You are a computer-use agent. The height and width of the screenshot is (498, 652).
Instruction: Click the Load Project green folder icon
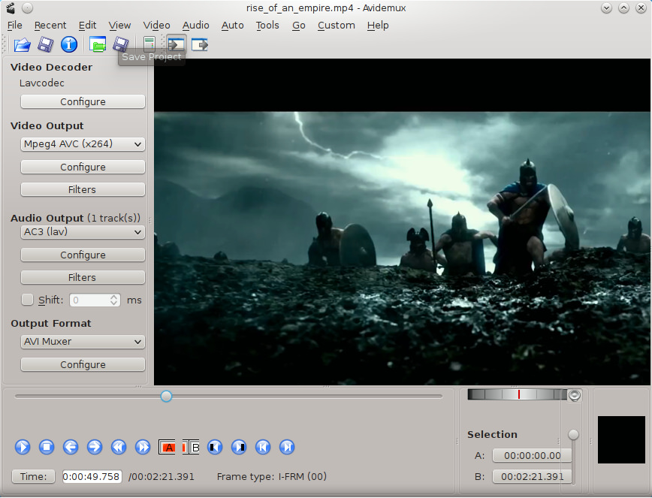coord(98,44)
